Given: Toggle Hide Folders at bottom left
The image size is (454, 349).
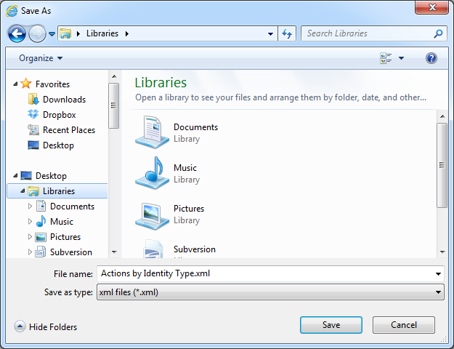Looking at the screenshot, I should (x=46, y=327).
